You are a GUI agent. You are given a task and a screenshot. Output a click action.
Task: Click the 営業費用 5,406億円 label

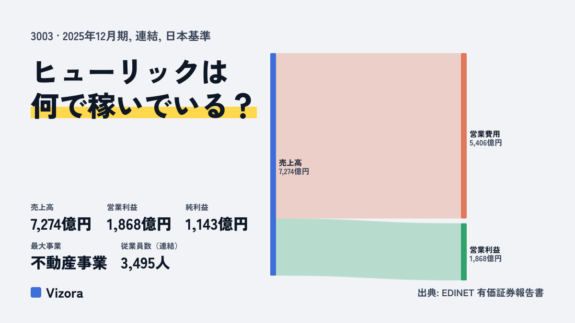pyautogui.click(x=485, y=138)
